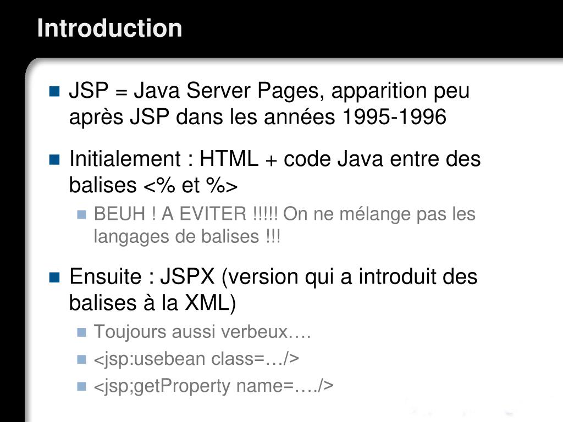
Task: Click the line "balises <% et %>"
Action: click(x=153, y=186)
